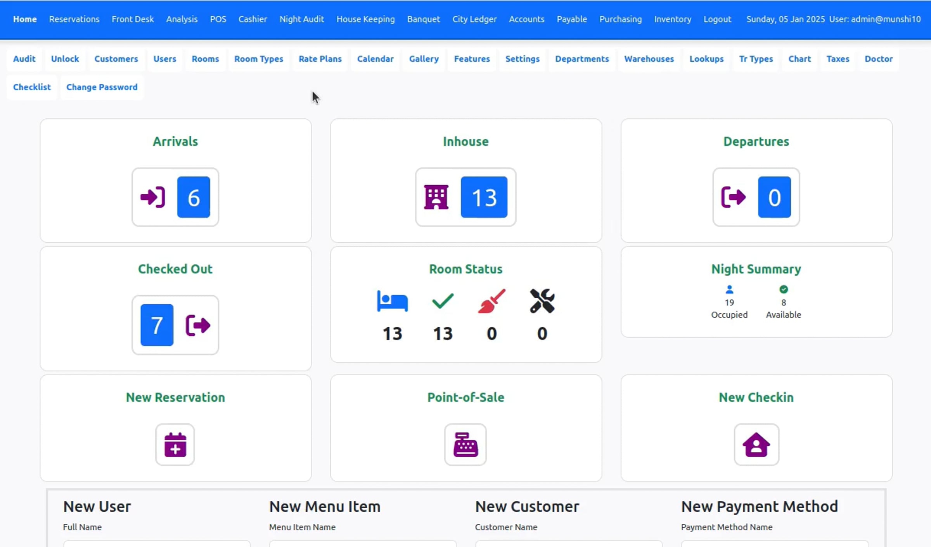Open the Doctor tab
The image size is (931, 547).
pyautogui.click(x=878, y=59)
